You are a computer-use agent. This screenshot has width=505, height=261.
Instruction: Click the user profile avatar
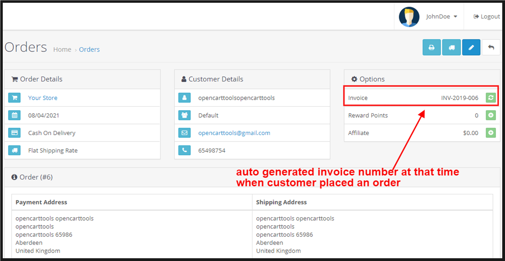point(409,17)
